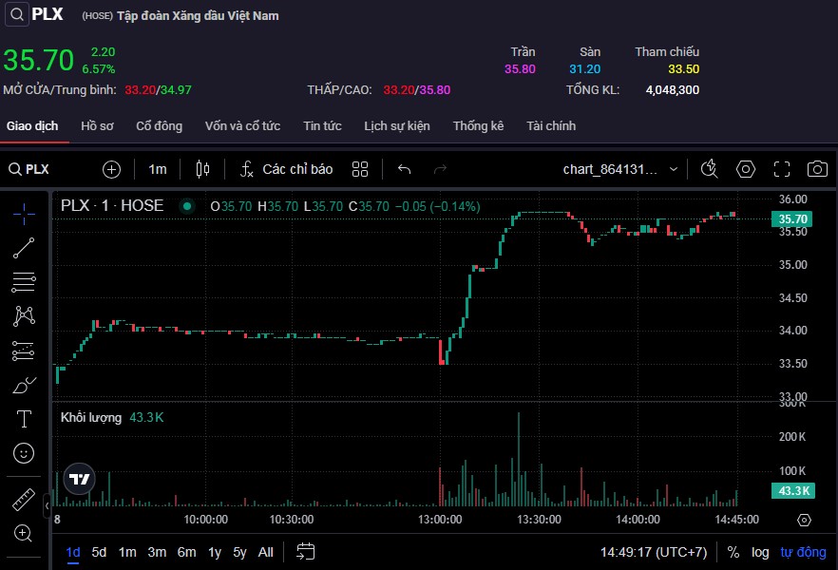This screenshot has height=570, width=838.
Task: Toggle log scale on price axis
Action: click(x=760, y=552)
